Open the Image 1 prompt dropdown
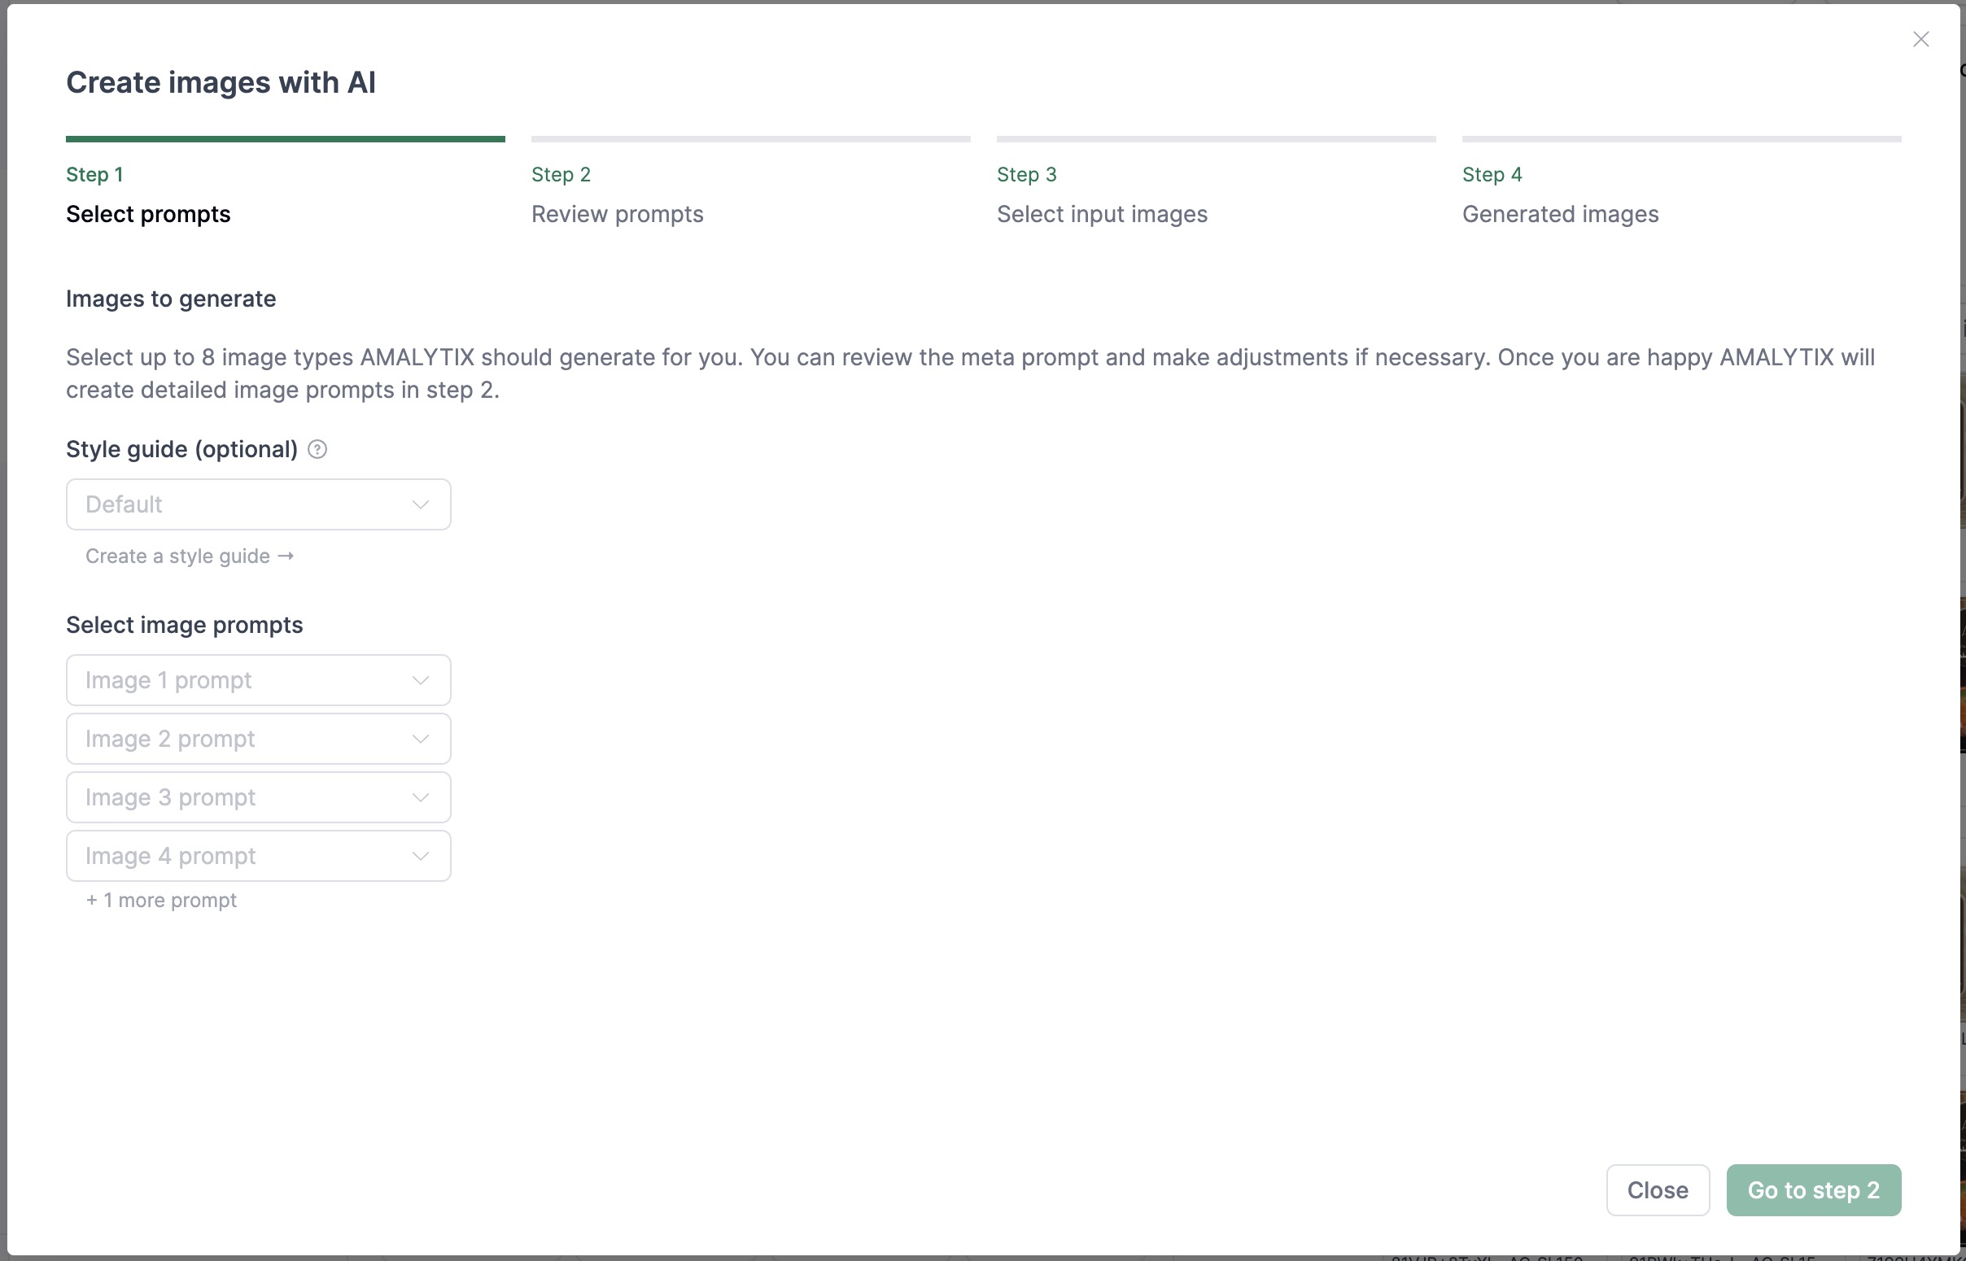 (x=246, y=680)
